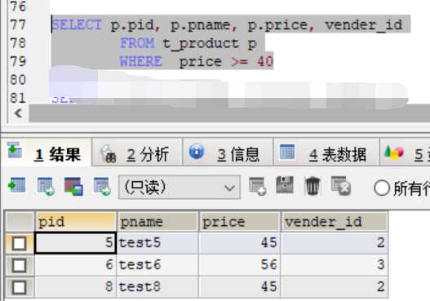The width and height of the screenshot is (430, 301).
Task: Click the cancel changes icon with X
Action: [340, 186]
